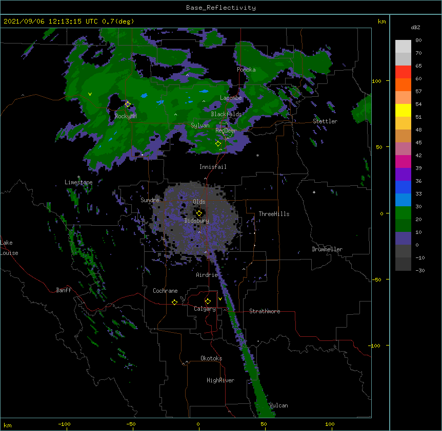This screenshot has width=442, height=431.
Task: Click the slate blue 10-0 dBZ swatch
Action: coord(403,239)
